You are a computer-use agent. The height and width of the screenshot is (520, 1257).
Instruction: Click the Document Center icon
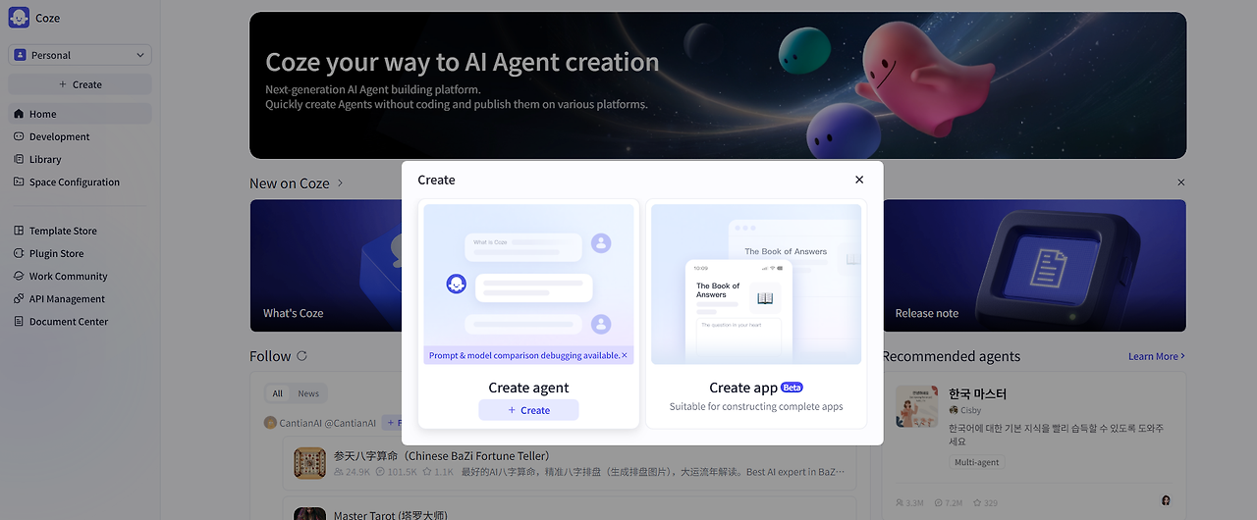(x=19, y=321)
